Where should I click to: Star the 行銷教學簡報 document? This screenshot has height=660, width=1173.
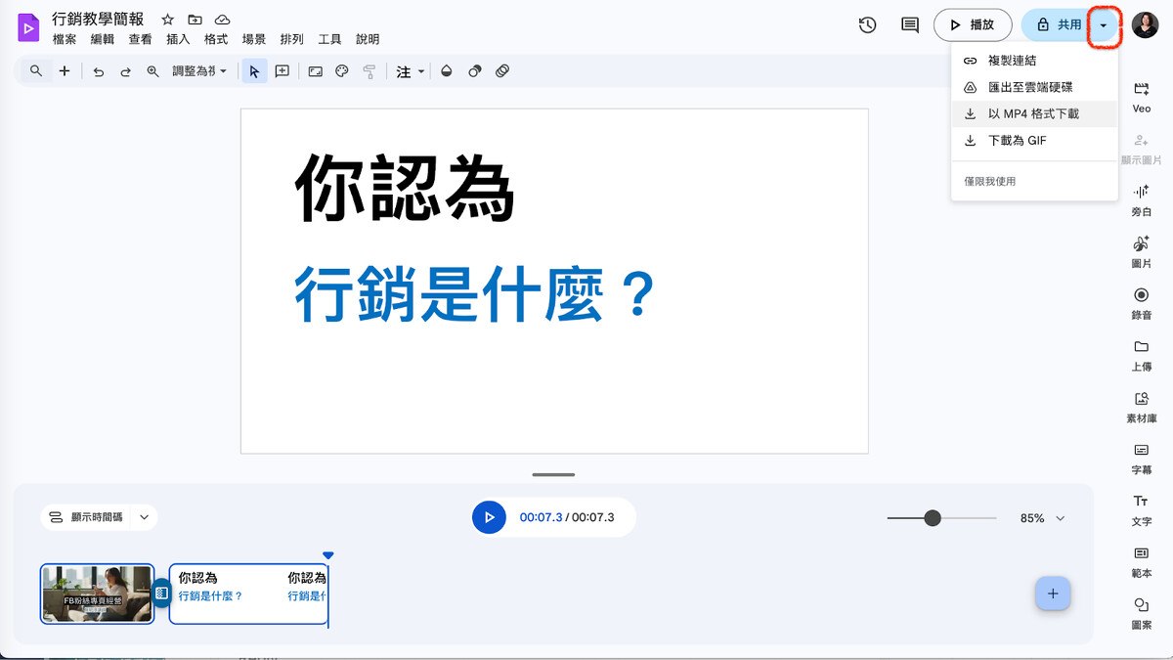click(167, 20)
